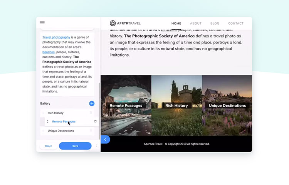Click the Unique Destinations gallery image
The width and height of the screenshot is (289, 185).
click(227, 105)
